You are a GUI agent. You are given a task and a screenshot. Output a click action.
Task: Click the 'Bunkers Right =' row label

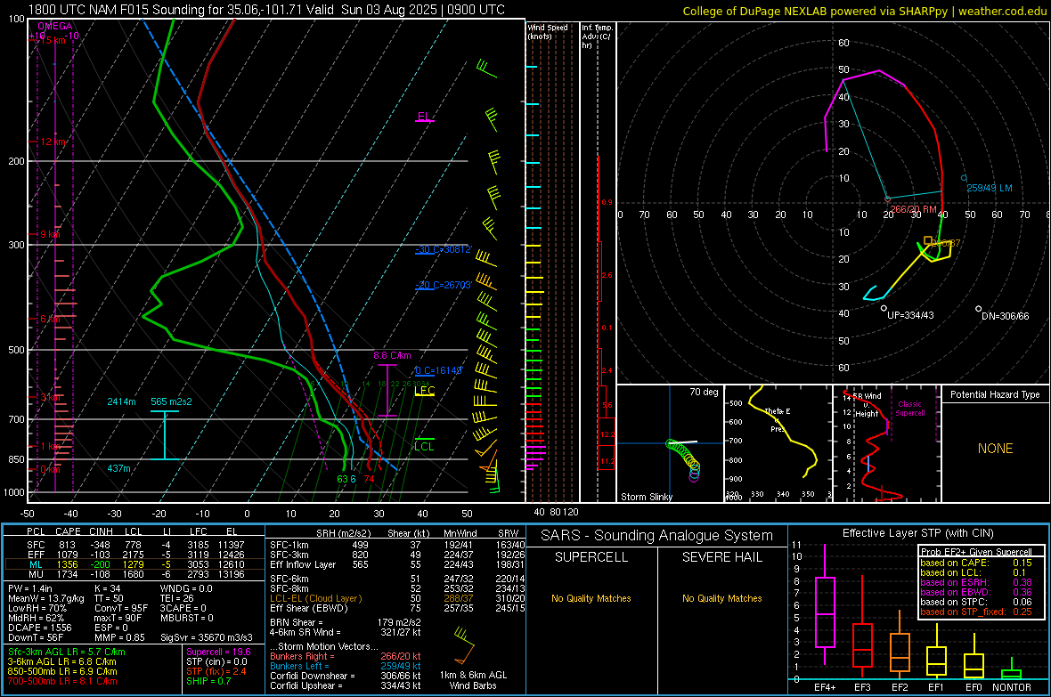pyautogui.click(x=300, y=656)
